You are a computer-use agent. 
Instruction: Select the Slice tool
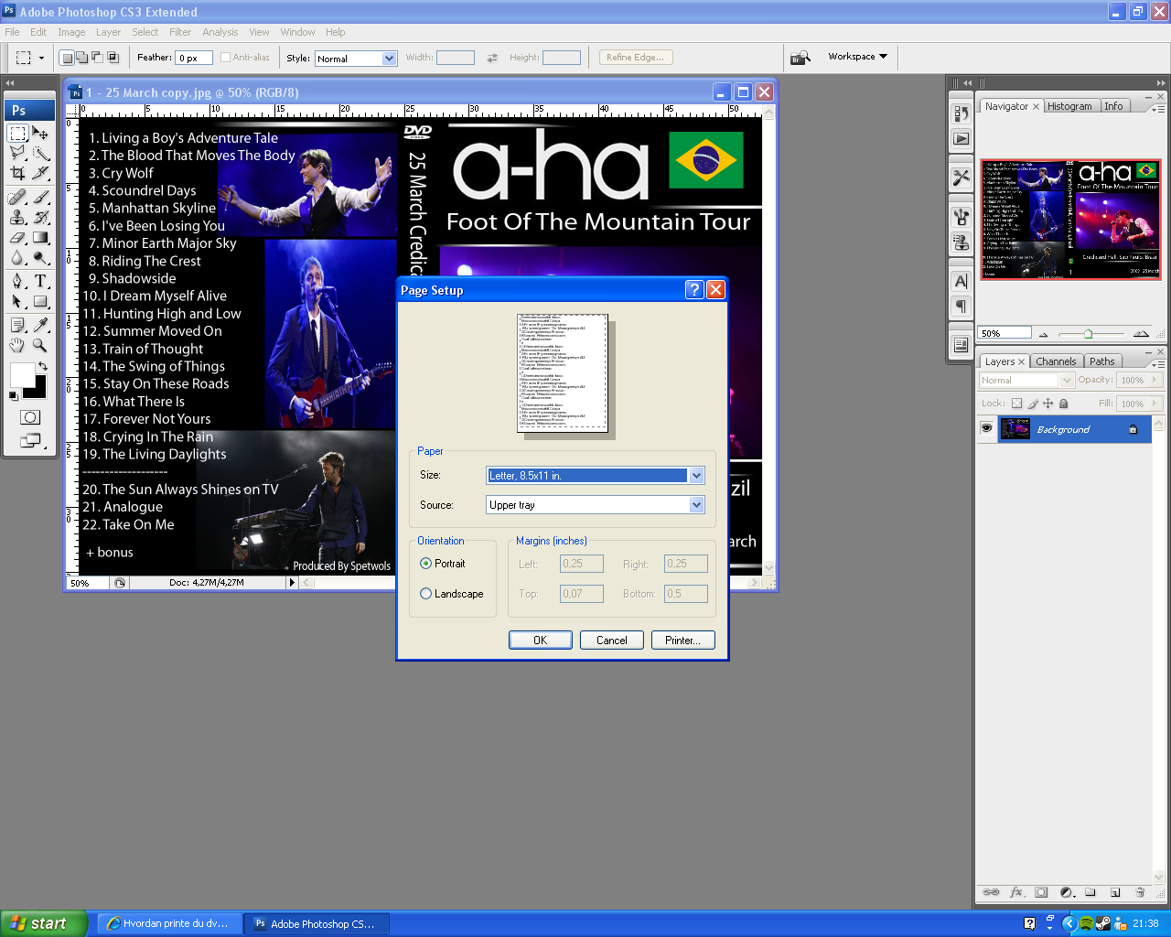tap(40, 173)
